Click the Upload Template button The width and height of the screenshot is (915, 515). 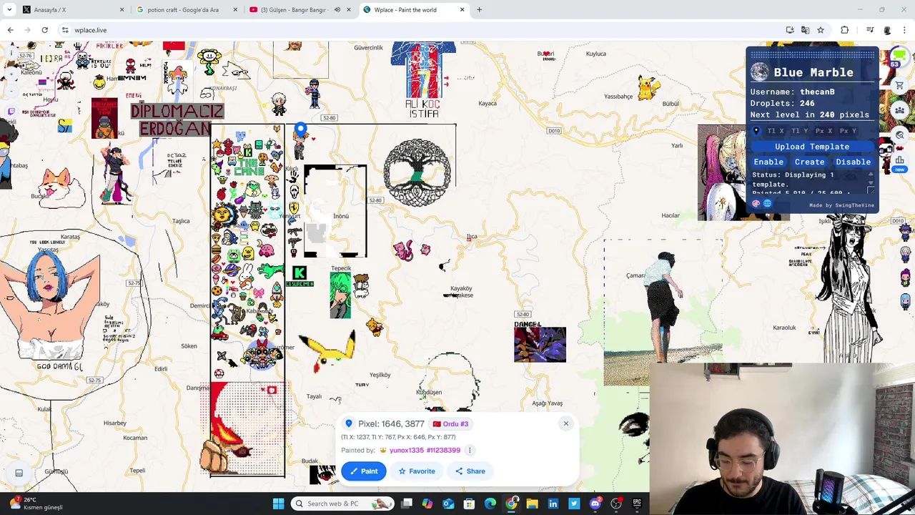[x=812, y=147]
